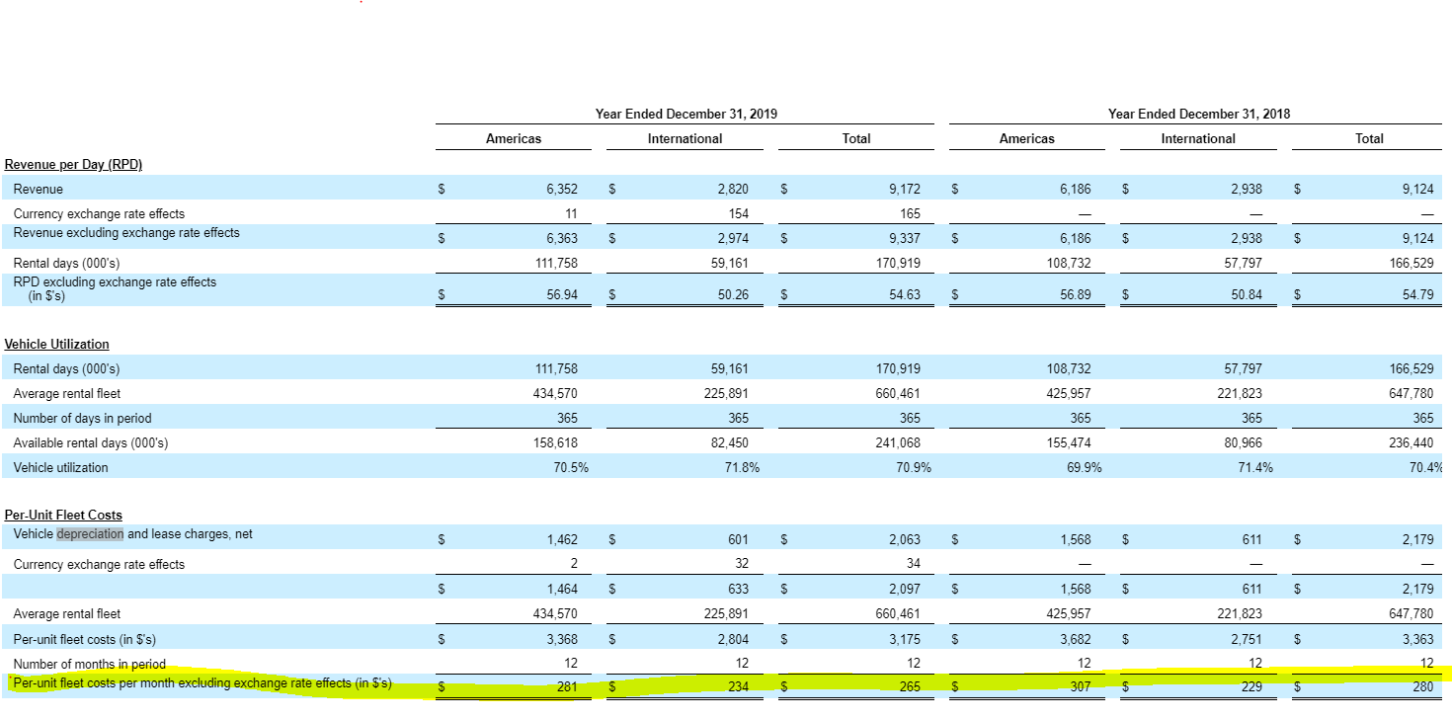Click the 'Available rental days (000's)' label
Image resolution: width=1452 pixels, height=719 pixels.
[91, 442]
